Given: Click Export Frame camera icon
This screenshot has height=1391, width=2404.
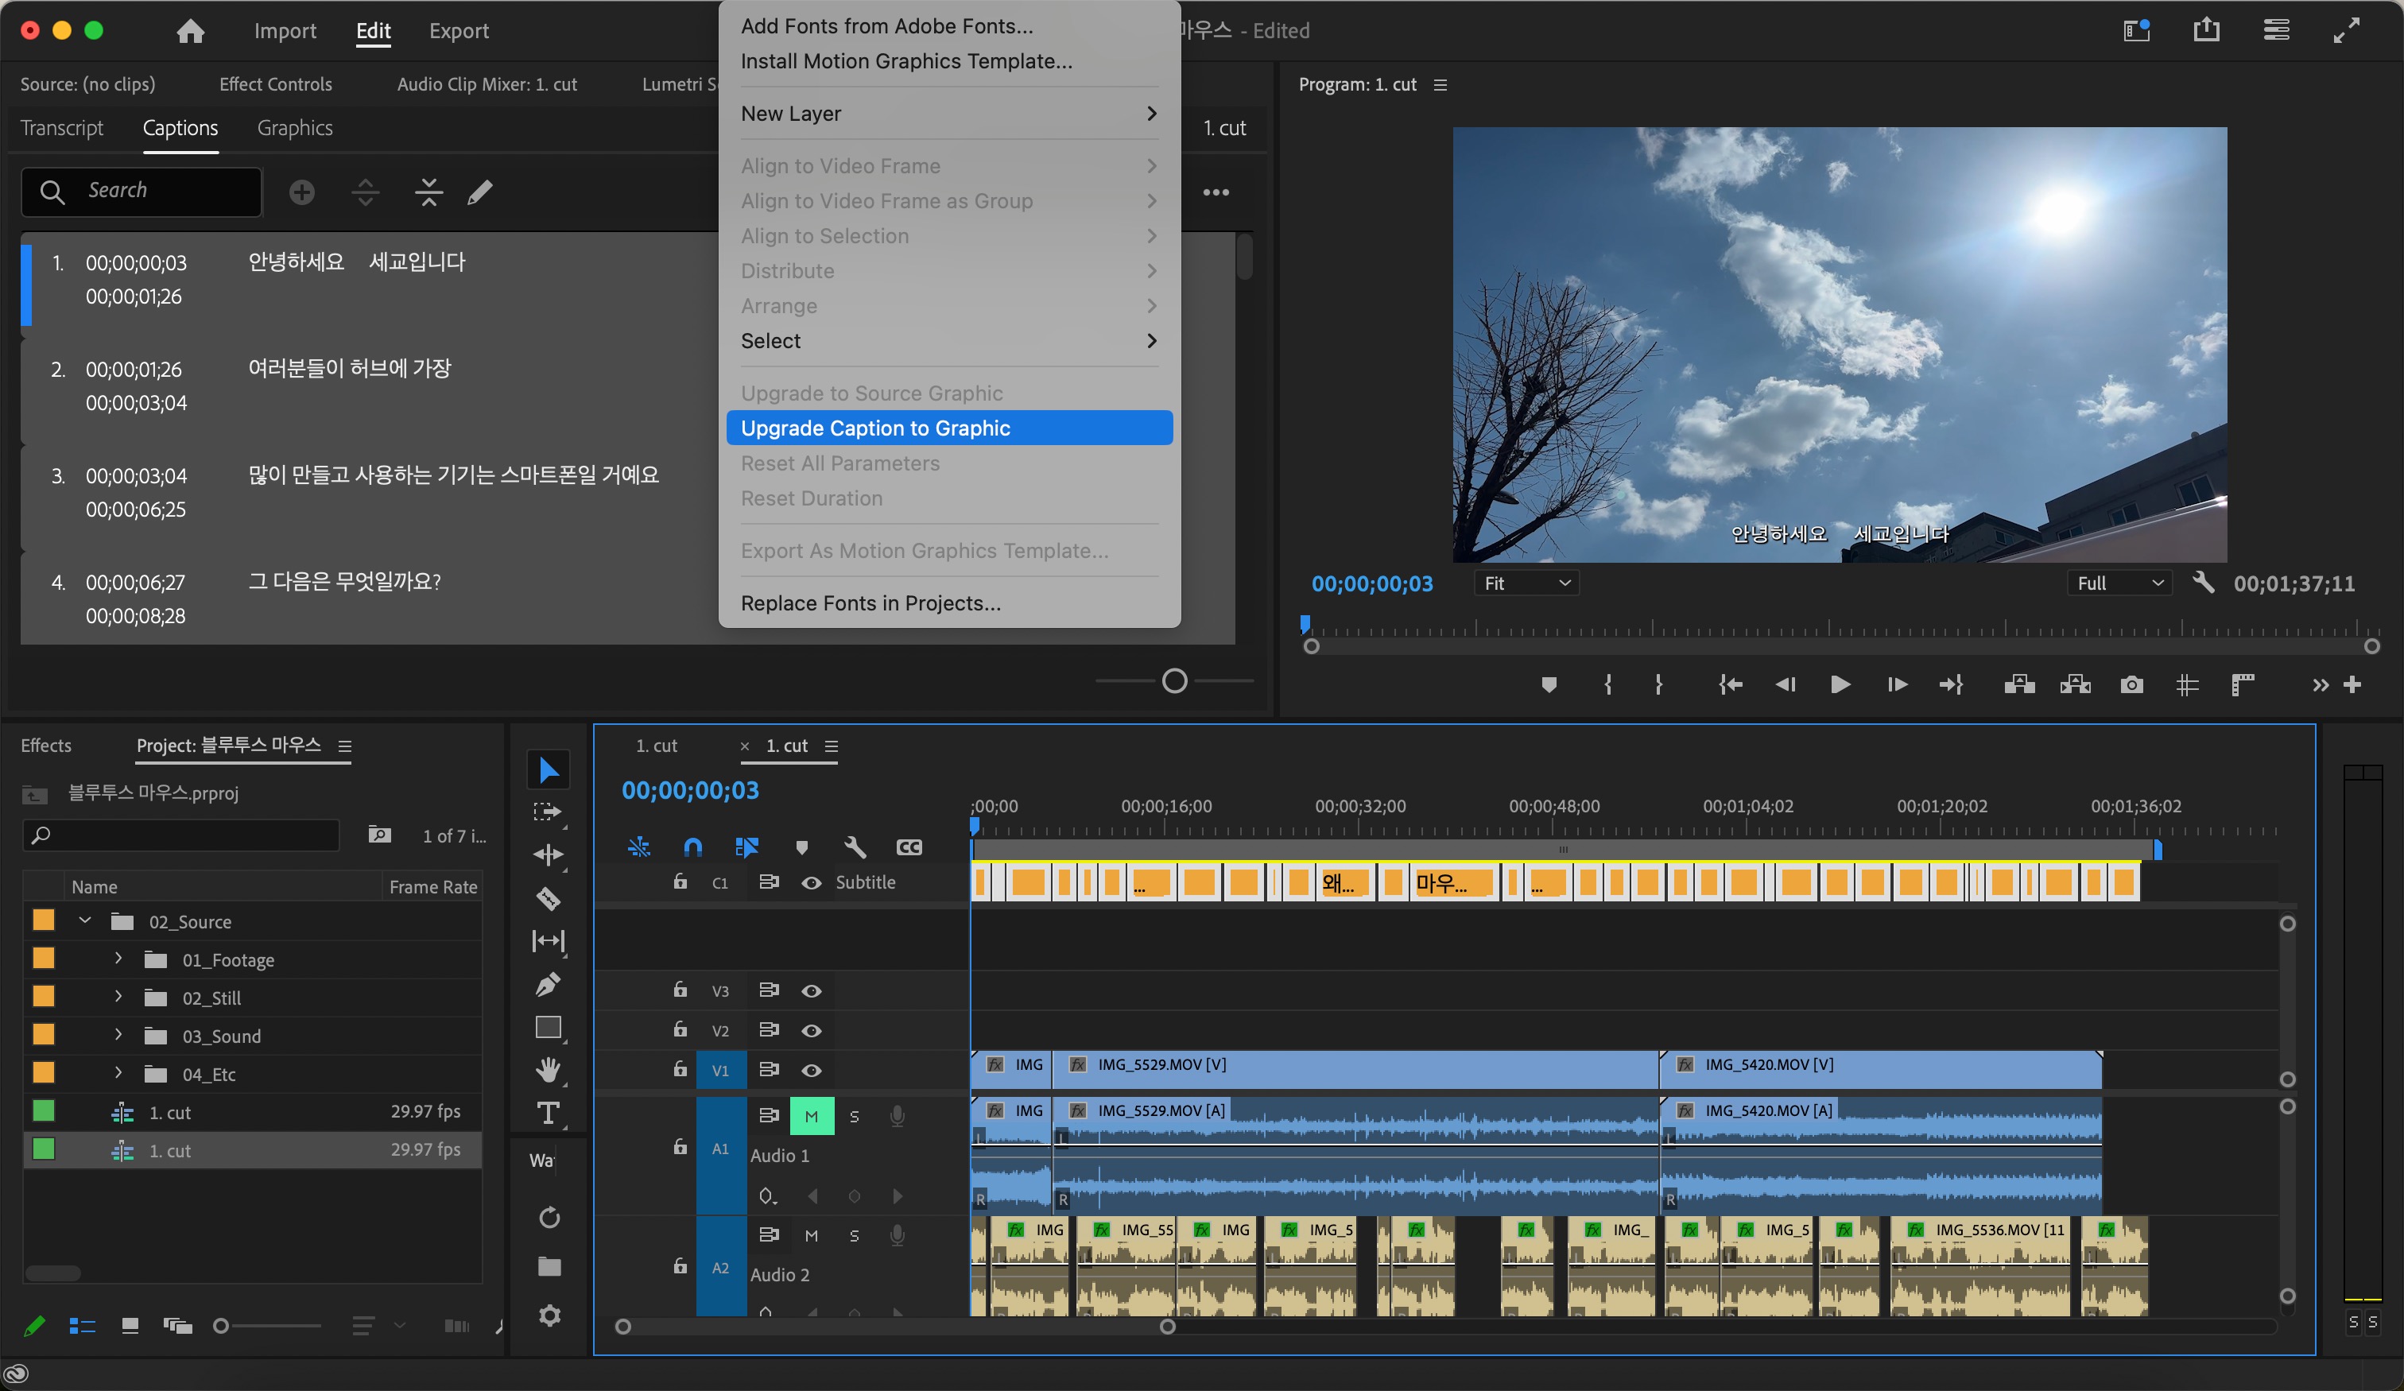Looking at the screenshot, I should tap(2131, 685).
